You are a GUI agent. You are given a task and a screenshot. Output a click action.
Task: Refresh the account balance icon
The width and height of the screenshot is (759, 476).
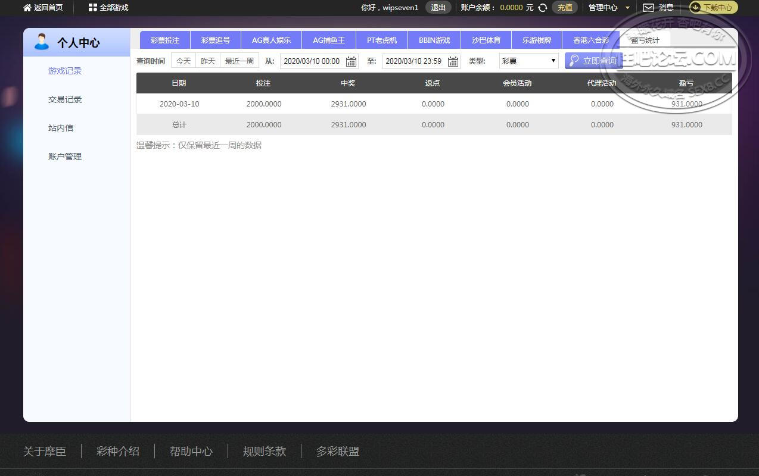(x=542, y=8)
